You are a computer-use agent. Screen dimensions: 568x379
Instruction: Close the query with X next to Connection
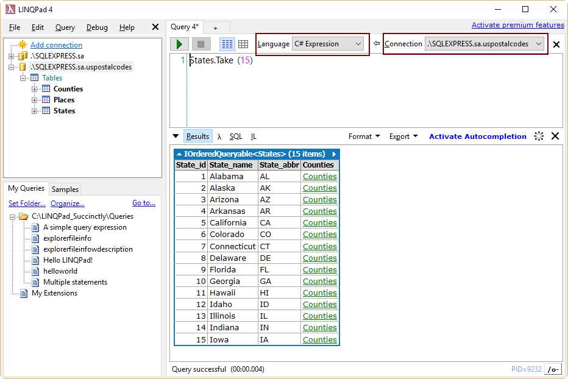pyautogui.click(x=556, y=44)
